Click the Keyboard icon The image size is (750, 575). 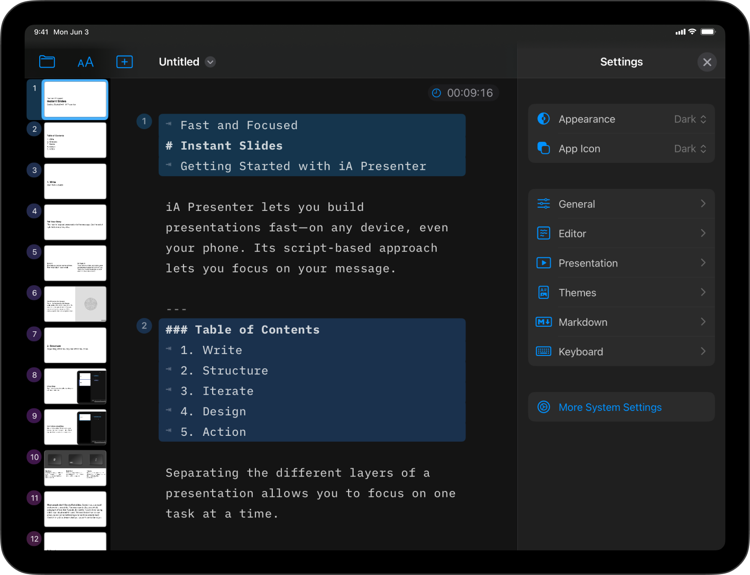click(544, 351)
